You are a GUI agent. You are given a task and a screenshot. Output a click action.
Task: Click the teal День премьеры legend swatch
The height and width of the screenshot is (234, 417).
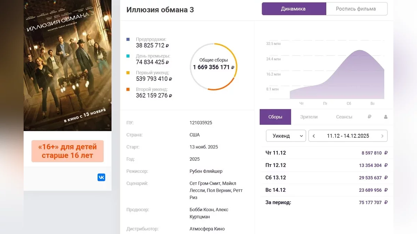(x=128, y=56)
